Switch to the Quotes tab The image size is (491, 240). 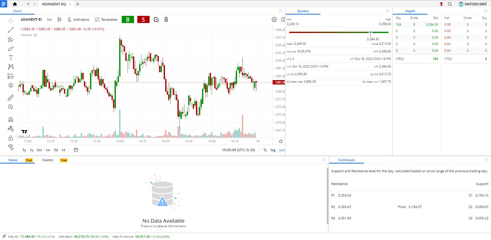pos(303,11)
